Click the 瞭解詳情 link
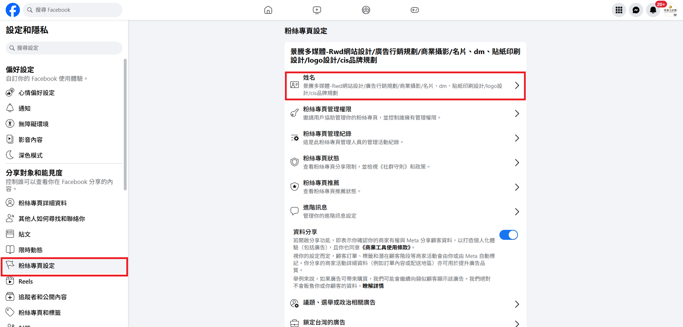683x327 pixels. tap(373, 286)
